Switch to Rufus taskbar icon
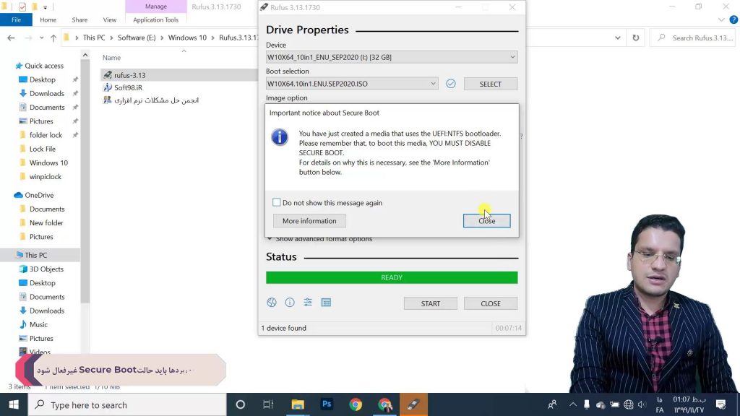The width and height of the screenshot is (740, 416). (x=414, y=404)
